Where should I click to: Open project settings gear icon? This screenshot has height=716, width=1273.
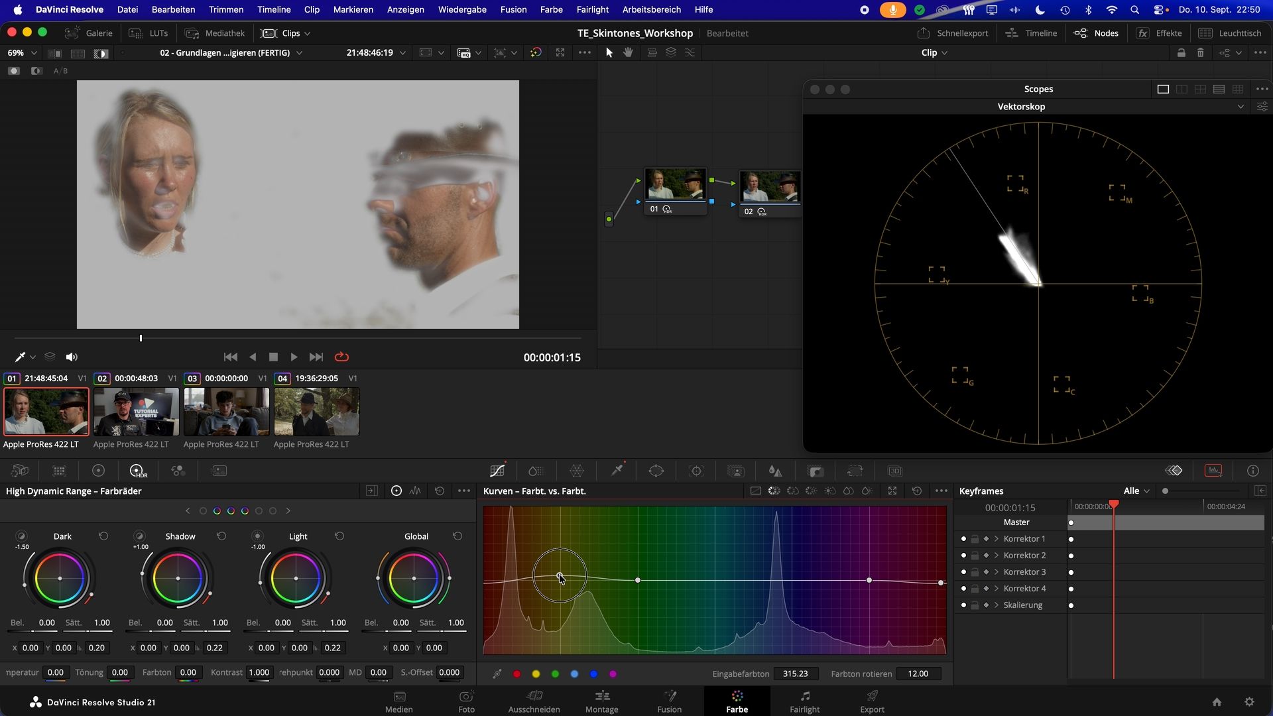[x=1249, y=702]
